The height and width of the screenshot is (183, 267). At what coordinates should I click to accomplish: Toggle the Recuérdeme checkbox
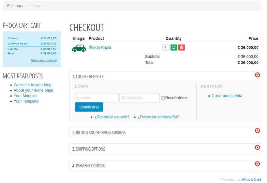163,98
